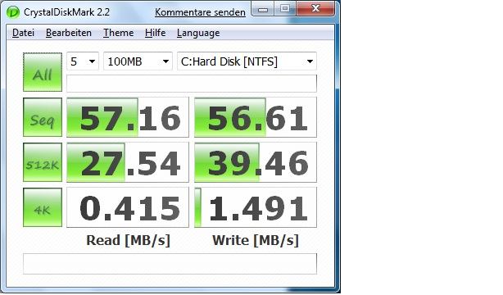
Task: Open the Datei menu
Action: (x=23, y=33)
